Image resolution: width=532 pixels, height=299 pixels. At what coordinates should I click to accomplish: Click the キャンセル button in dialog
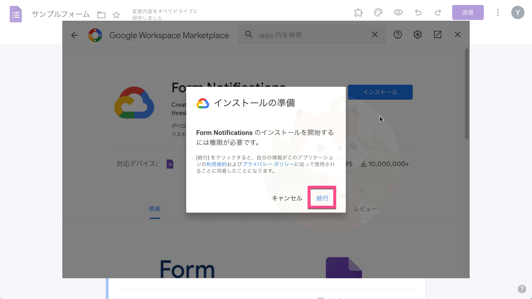pyautogui.click(x=287, y=198)
